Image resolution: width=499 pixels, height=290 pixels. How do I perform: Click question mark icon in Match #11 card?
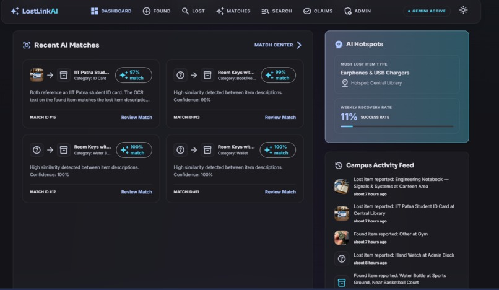pos(180,150)
